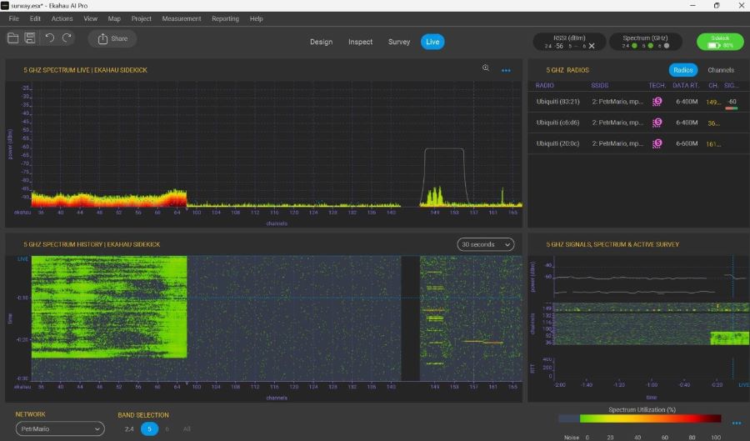The image size is (750, 441).
Task: Redo the last undone action
Action: 67,38
